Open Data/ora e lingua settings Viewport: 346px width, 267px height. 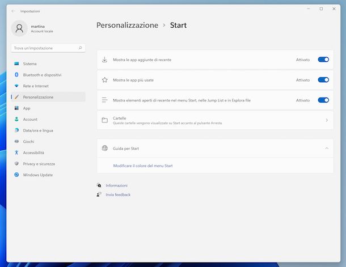[x=48, y=130]
